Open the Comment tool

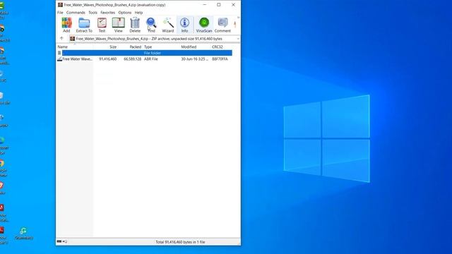coord(222,25)
